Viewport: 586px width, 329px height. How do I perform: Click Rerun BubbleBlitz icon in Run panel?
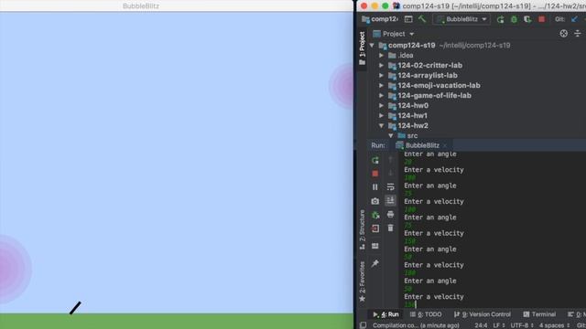[x=375, y=161]
